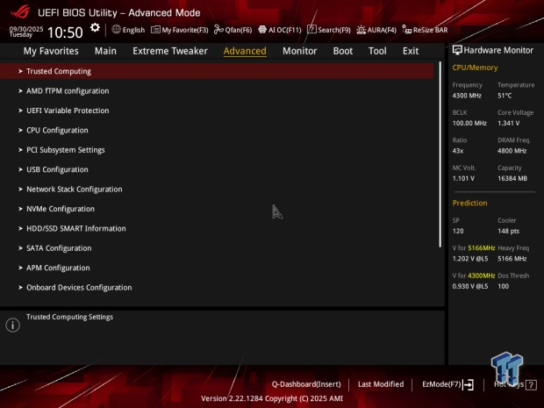Open language selection globe icon

[117, 29]
